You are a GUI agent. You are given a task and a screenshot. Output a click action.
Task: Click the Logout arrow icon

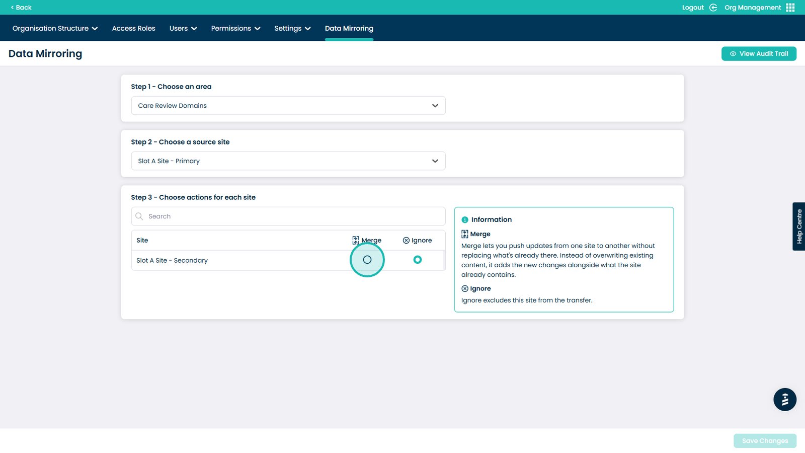pyautogui.click(x=713, y=8)
